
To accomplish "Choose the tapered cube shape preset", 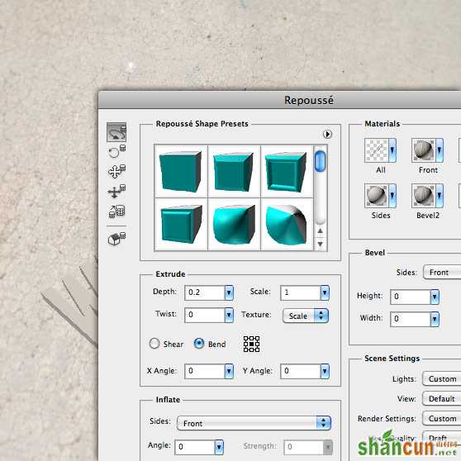I will tap(234, 171).
